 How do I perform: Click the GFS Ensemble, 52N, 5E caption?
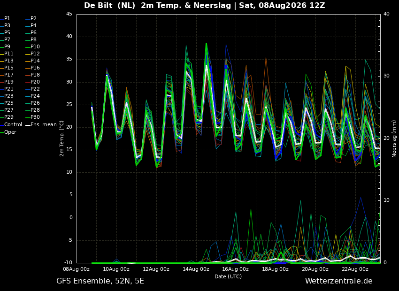point(100,281)
